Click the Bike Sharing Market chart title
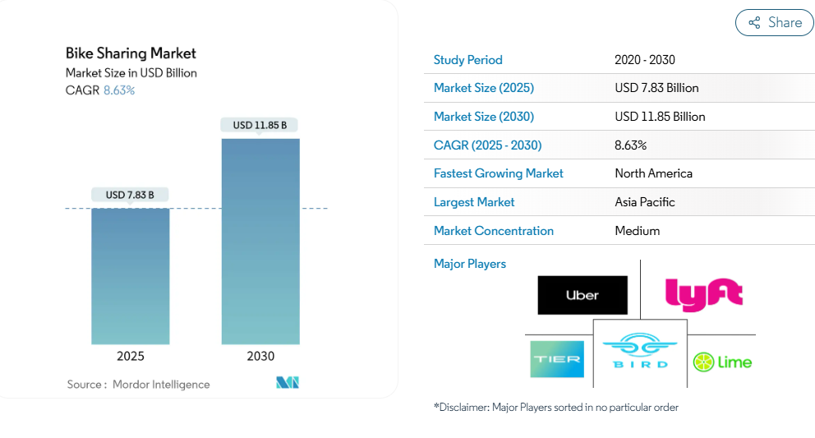 point(131,53)
